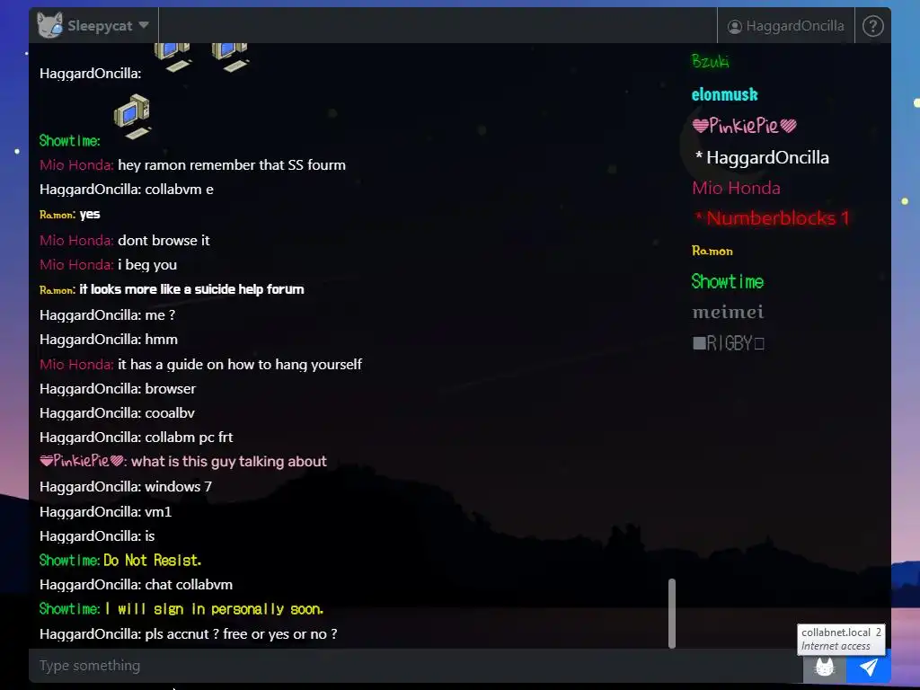The height and width of the screenshot is (690, 920).
Task: Open the HaggardOncilla account menu
Action: click(785, 26)
